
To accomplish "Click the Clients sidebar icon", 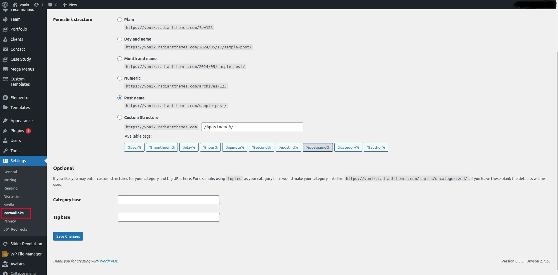I will coord(5,39).
